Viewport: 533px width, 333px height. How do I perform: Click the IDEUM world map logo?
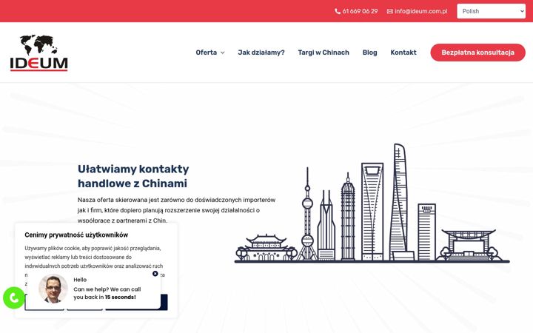click(x=39, y=53)
